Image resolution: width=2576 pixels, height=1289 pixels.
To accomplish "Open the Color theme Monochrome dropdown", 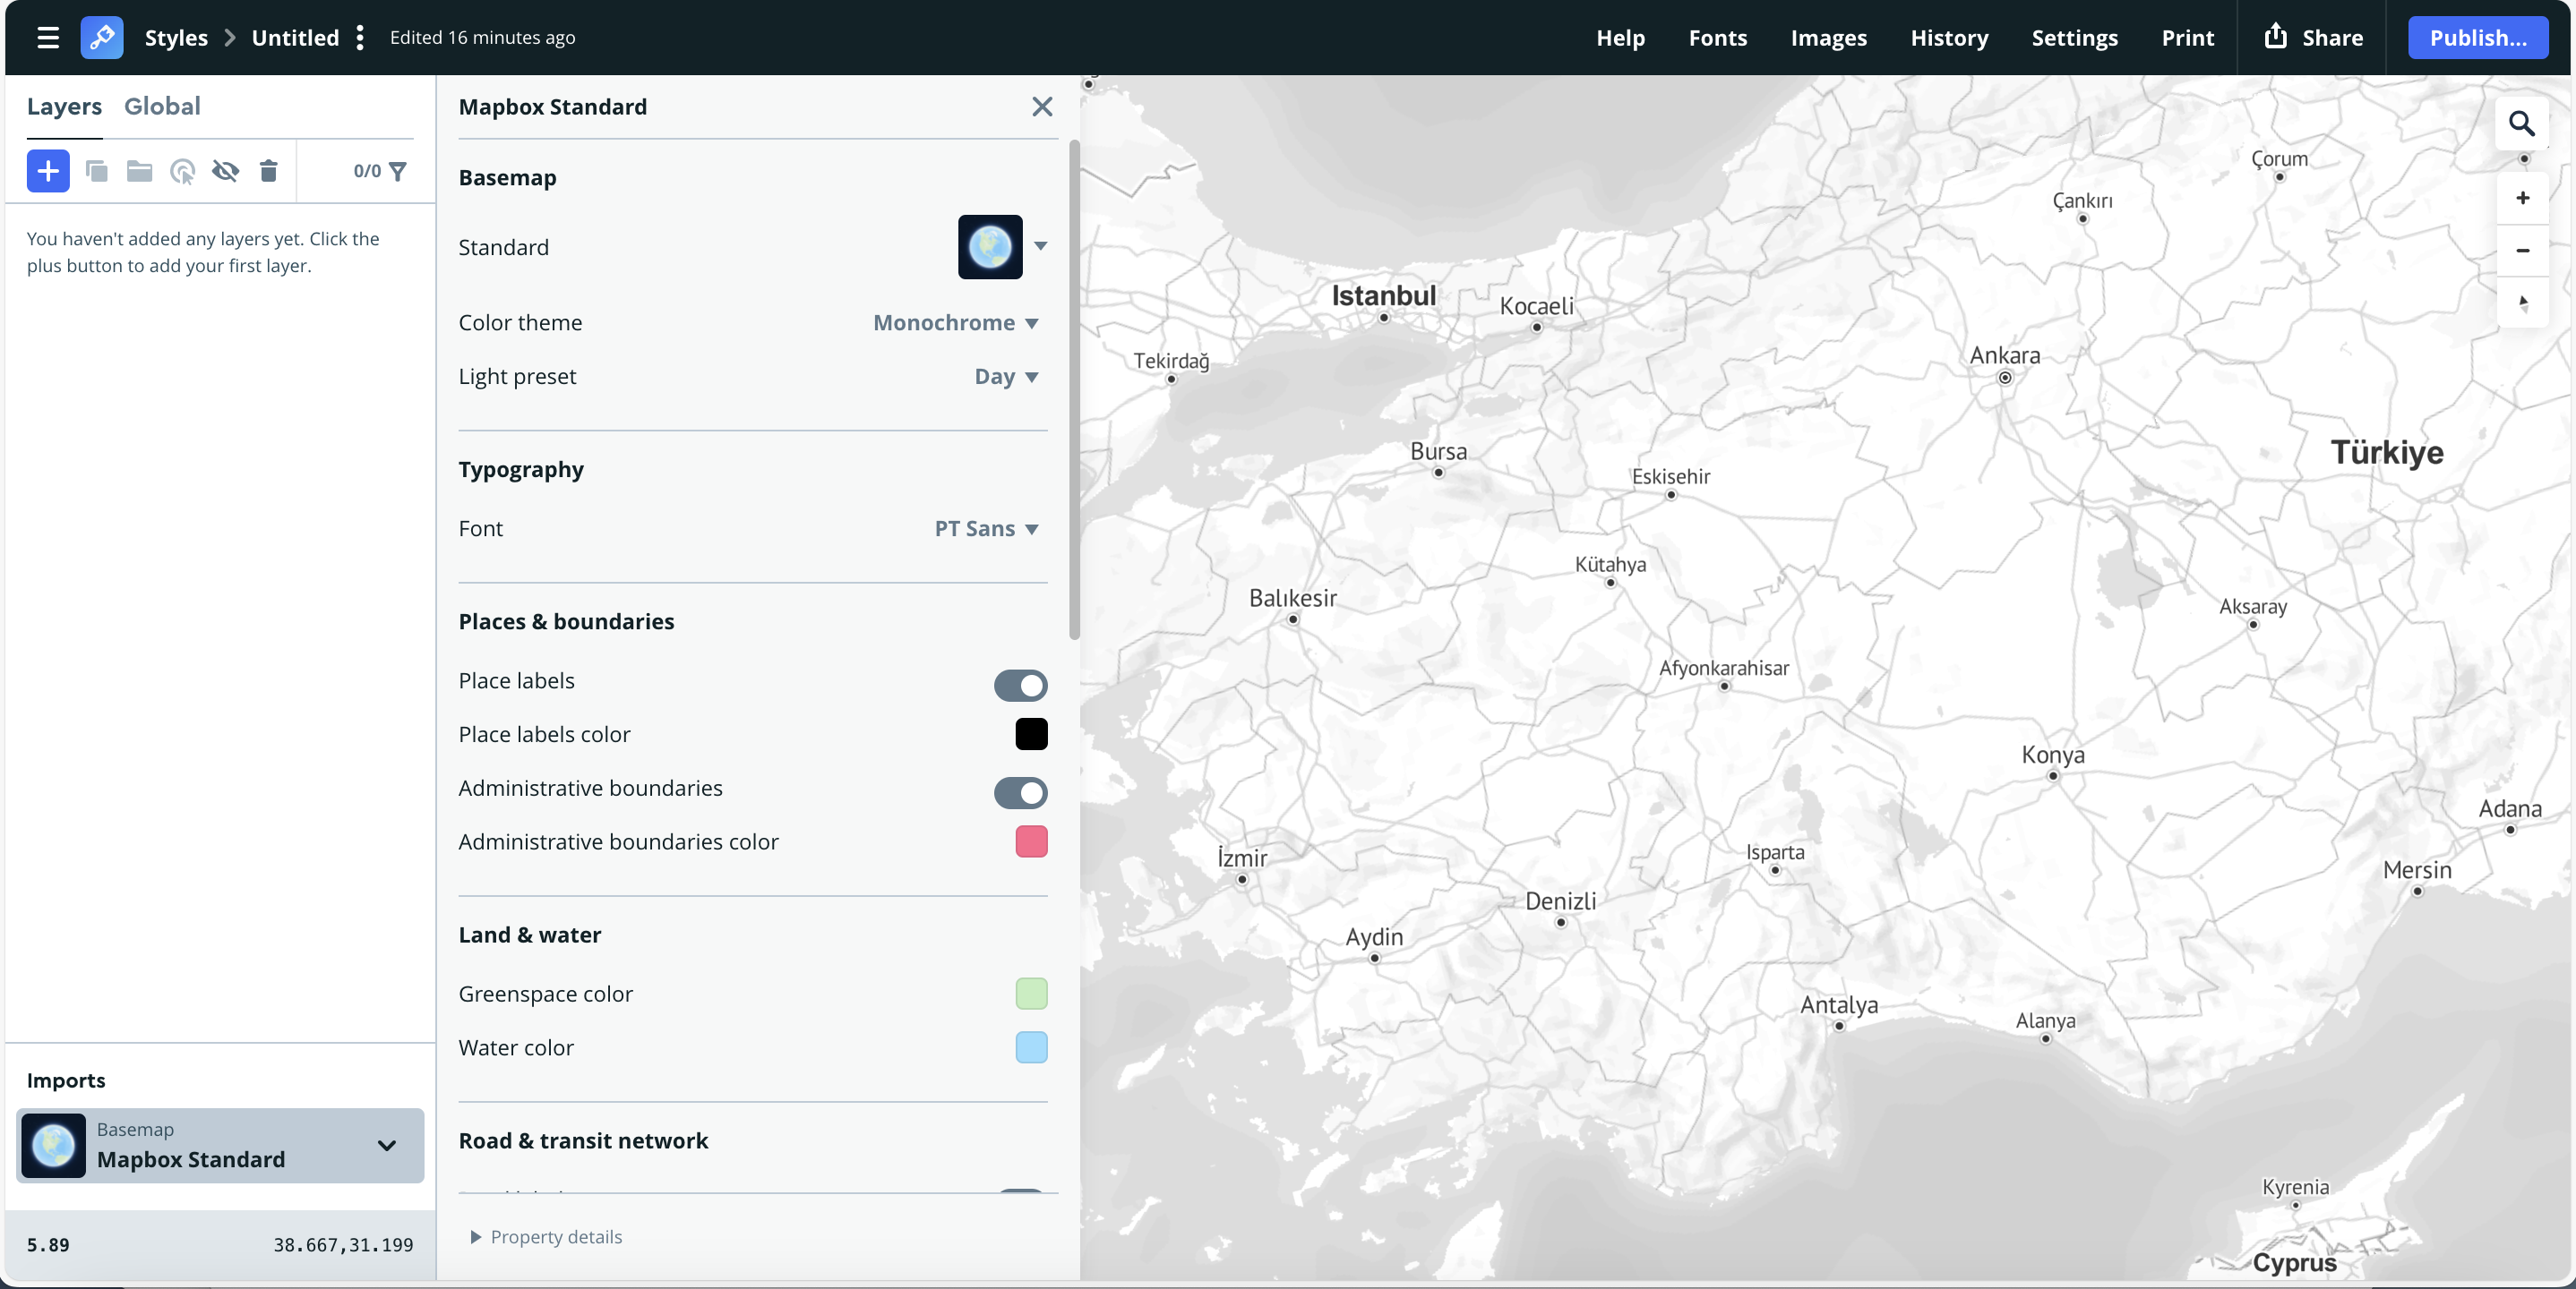I will pyautogui.click(x=955, y=321).
